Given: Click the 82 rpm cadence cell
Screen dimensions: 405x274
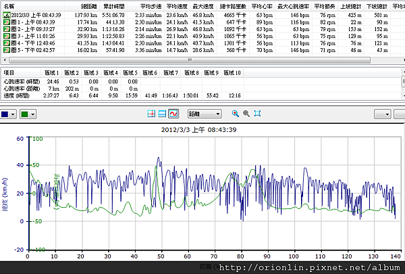Looking at the screenshot, I should [328, 22].
